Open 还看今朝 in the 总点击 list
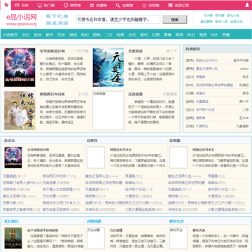This screenshot has width=252, height=252. [x=10, y=203]
